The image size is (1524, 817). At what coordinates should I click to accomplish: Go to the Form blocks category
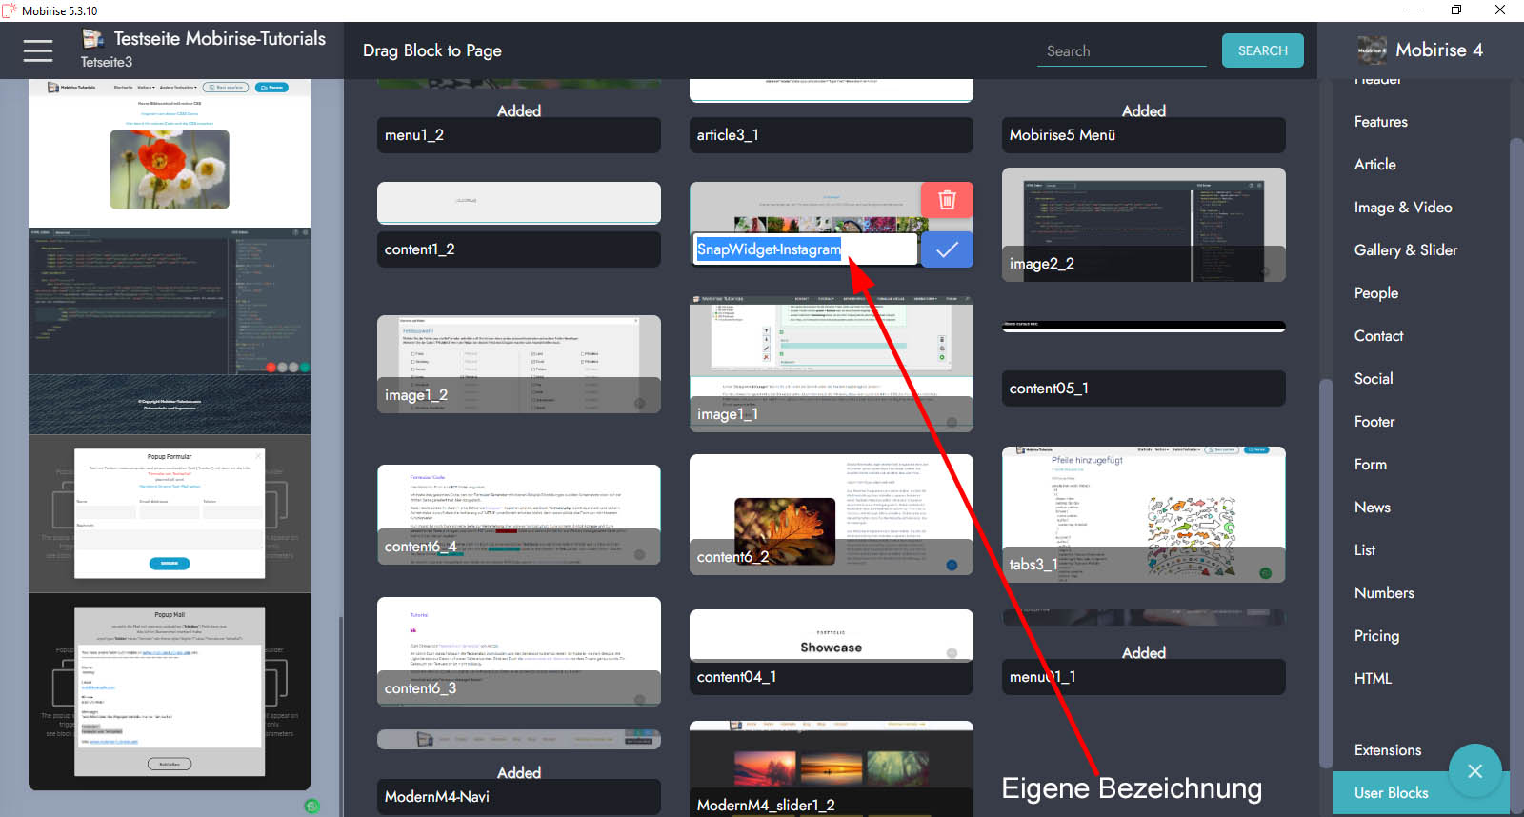pyautogui.click(x=1370, y=465)
